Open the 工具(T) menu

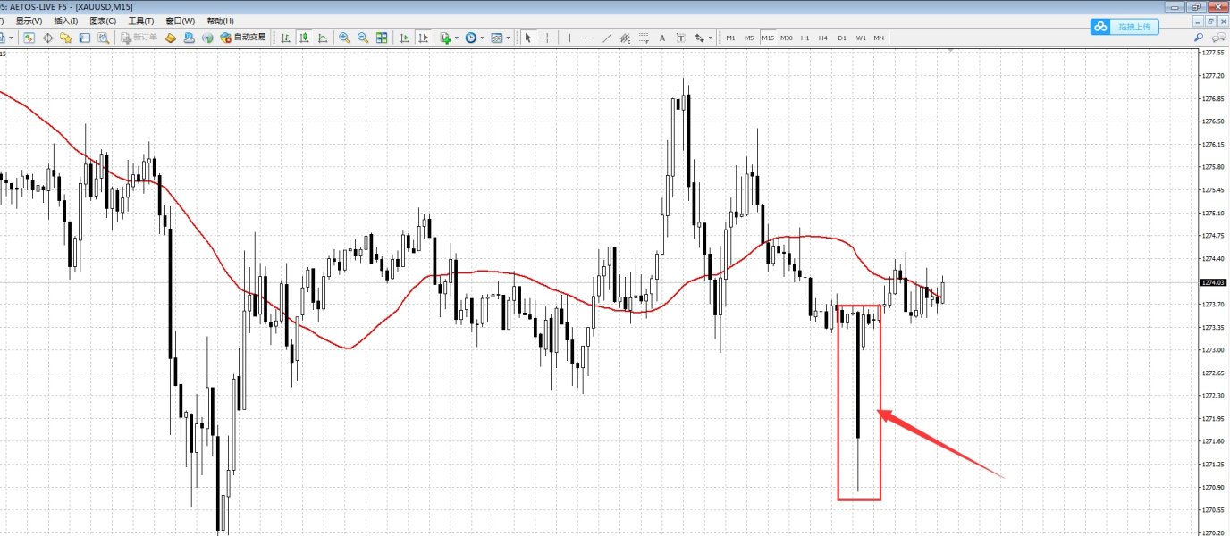pyautogui.click(x=140, y=21)
